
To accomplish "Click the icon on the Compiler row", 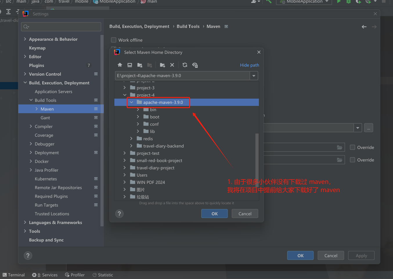I will point(96,126).
